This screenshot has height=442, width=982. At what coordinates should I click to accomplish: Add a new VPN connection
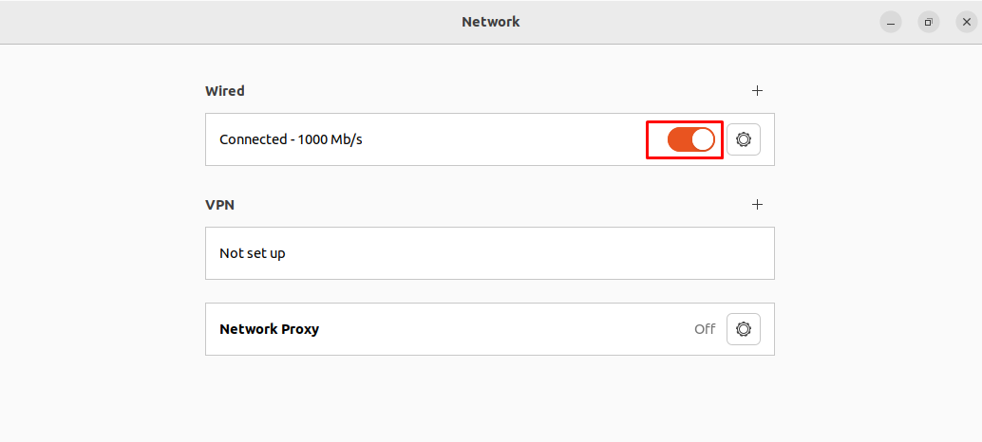[757, 205]
